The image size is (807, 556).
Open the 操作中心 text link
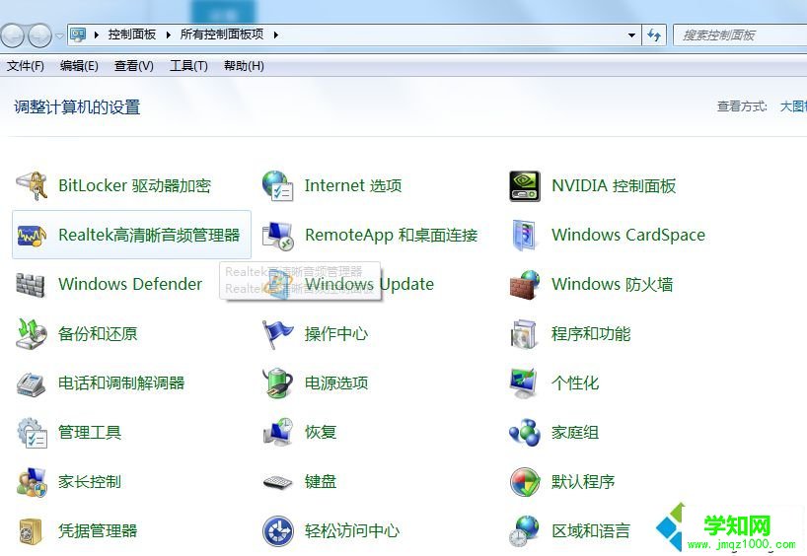pyautogui.click(x=336, y=334)
